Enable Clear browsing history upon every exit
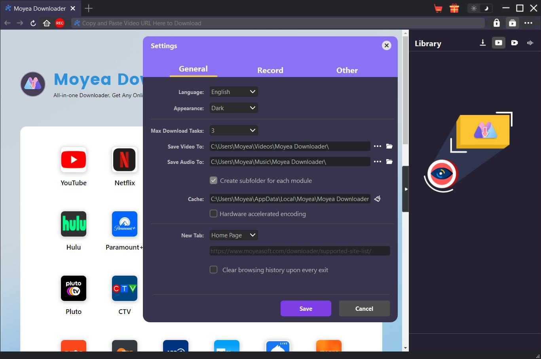 tap(214, 270)
